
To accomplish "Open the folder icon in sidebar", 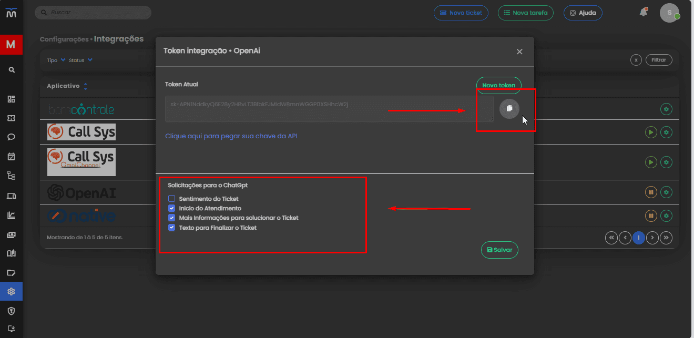I will [12, 272].
